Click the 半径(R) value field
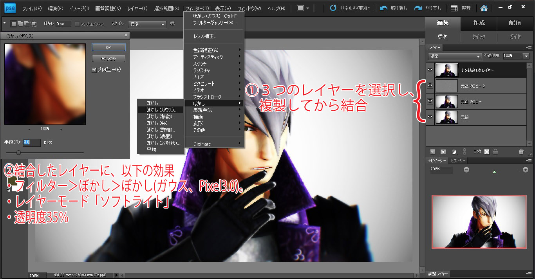 [31, 142]
